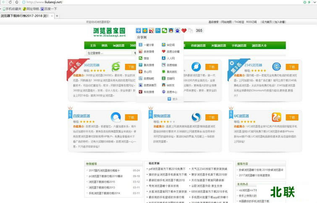Click the 设为首页 link at the top
Viewport: 317px width, 203px height.
[x=267, y=22]
